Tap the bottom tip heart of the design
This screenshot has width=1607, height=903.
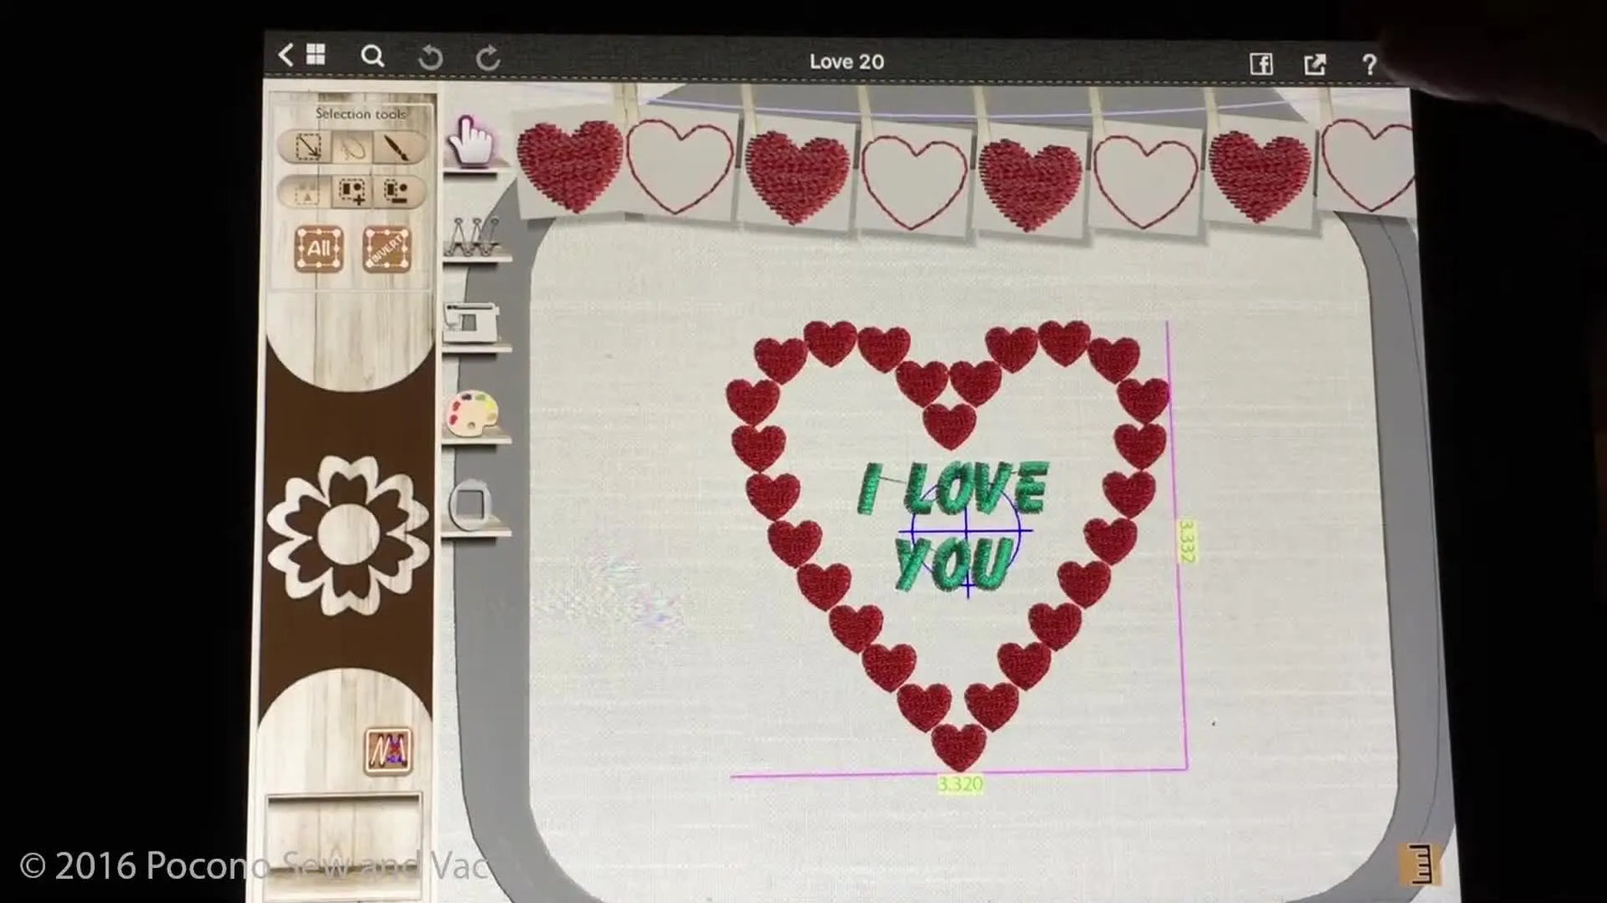point(959,747)
